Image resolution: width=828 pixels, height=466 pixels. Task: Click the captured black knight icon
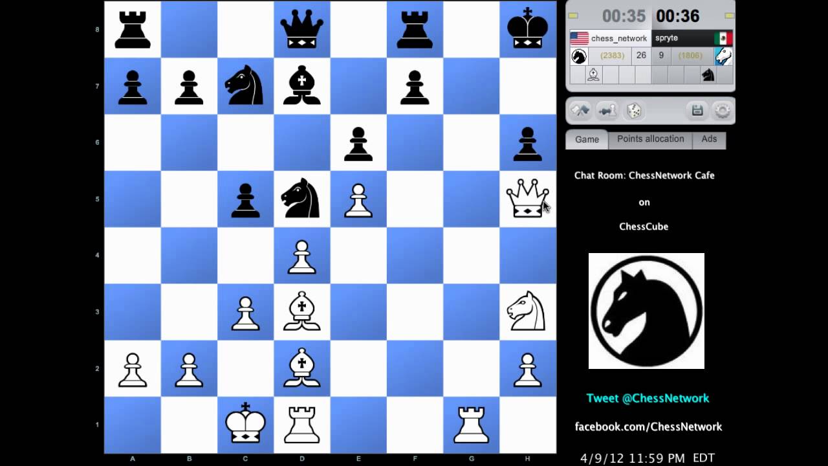[708, 75]
